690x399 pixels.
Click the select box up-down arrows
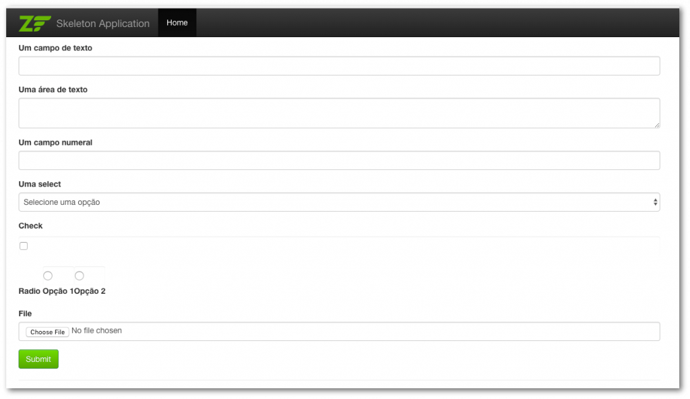tap(655, 202)
